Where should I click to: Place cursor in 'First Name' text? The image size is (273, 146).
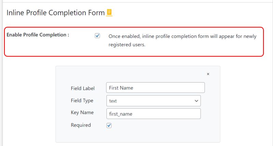point(121,88)
